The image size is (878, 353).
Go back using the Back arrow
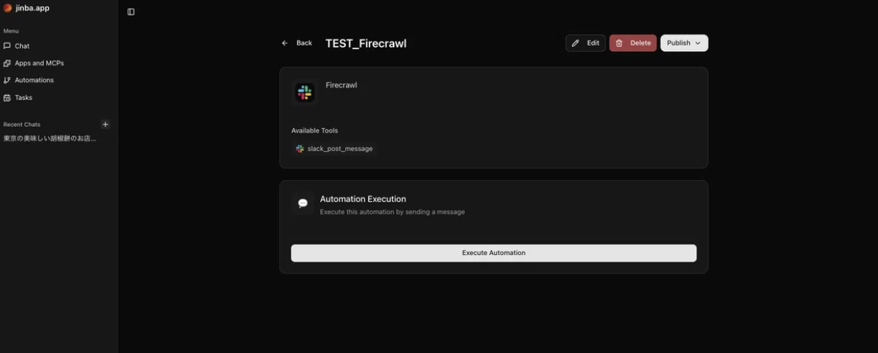tap(297, 43)
